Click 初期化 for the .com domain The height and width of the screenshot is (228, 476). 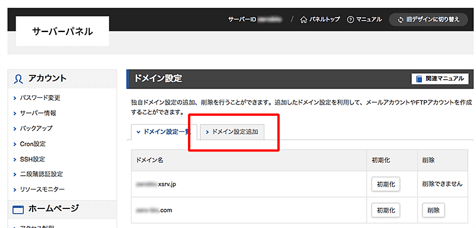point(386,210)
